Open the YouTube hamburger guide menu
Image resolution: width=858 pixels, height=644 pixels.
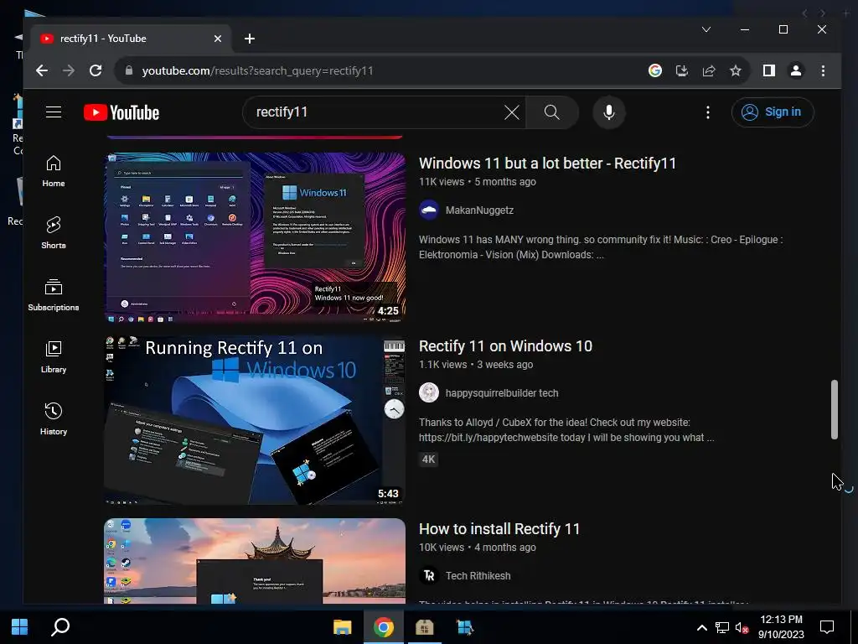pos(53,112)
